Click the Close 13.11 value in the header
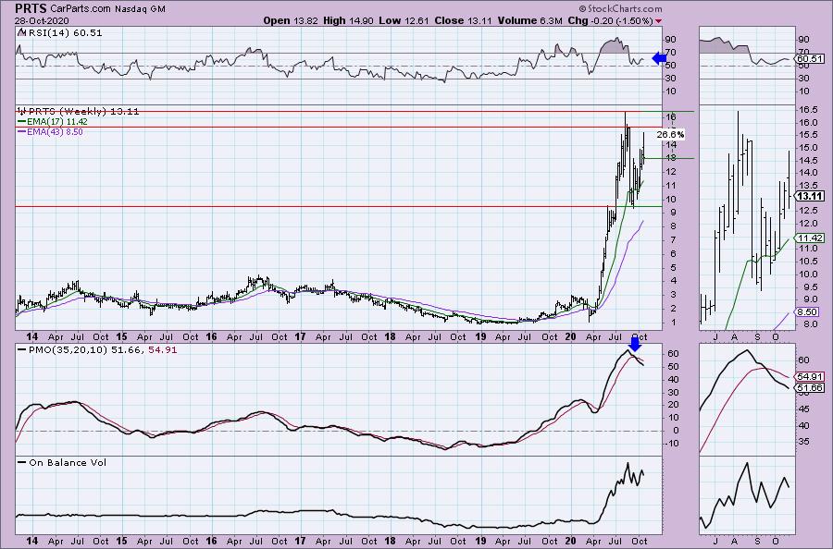The width and height of the screenshot is (833, 549). coord(464,21)
